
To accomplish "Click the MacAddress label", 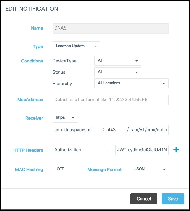I will [30, 100].
